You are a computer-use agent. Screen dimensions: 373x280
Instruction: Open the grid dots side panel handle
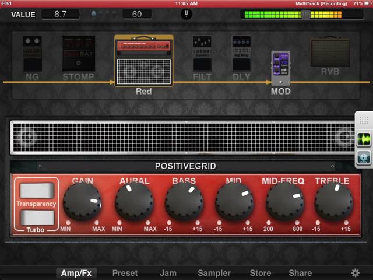click(364, 121)
